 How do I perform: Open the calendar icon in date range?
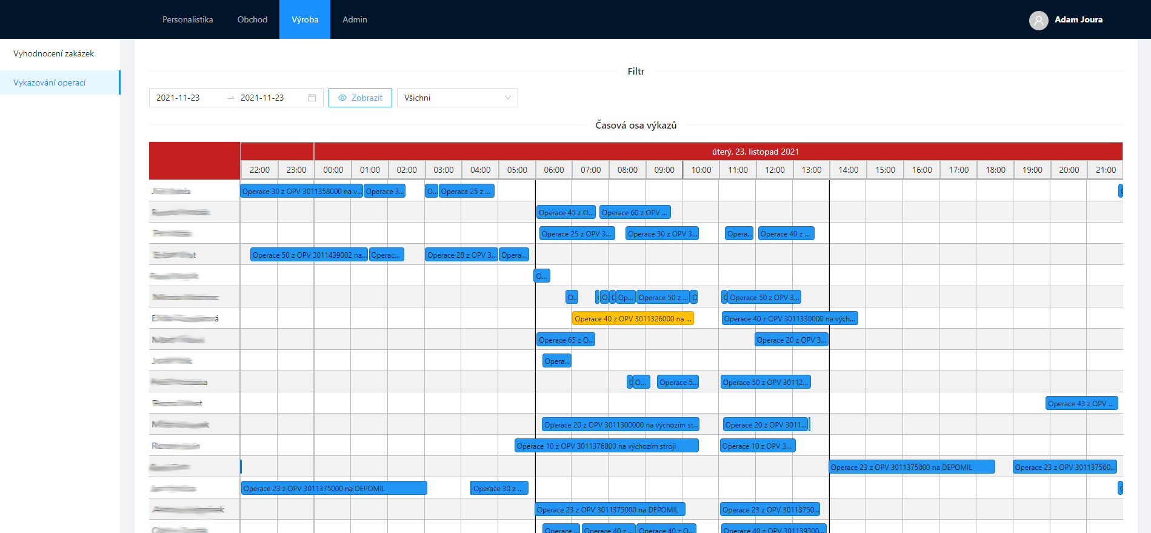coord(312,98)
